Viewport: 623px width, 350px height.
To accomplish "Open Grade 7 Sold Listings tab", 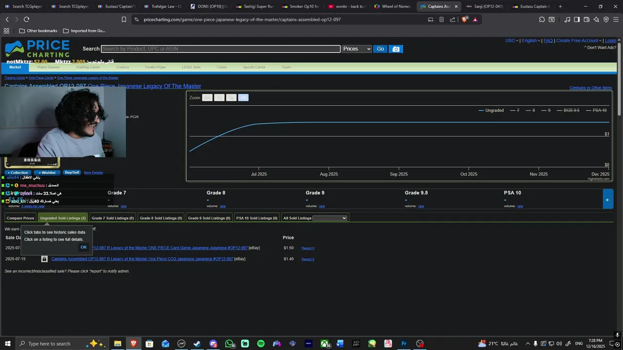I will (112, 218).
